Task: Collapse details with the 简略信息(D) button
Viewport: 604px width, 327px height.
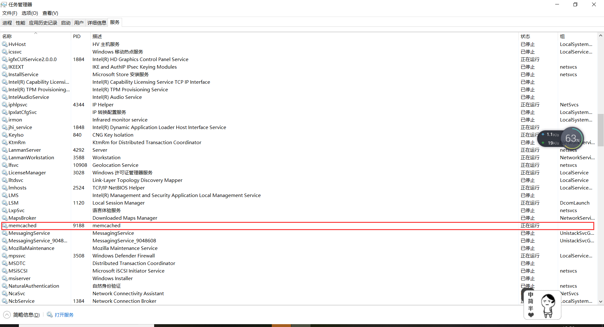Action: tap(26, 315)
